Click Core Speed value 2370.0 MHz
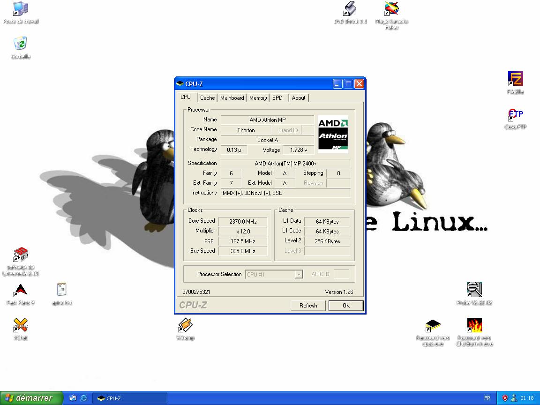Viewport: 540px width, 405px height. (x=243, y=221)
